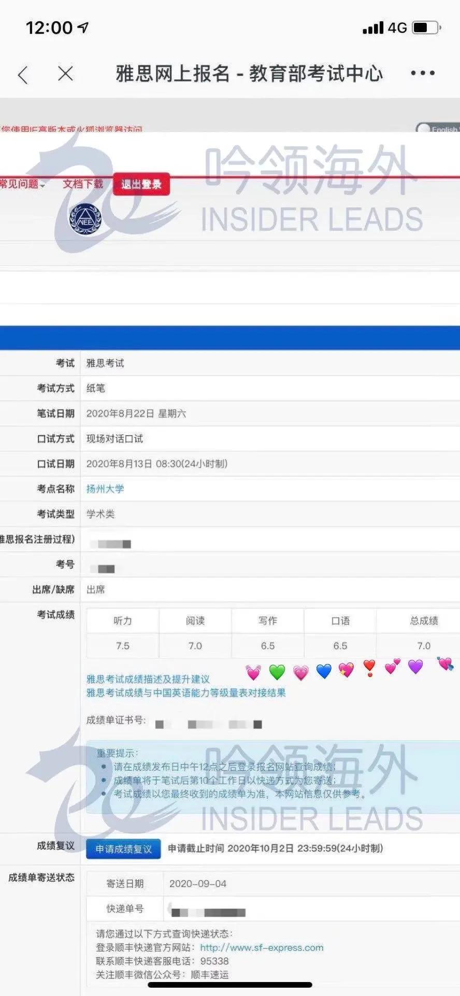Tap the sparkling heart emoji
The height and width of the screenshot is (996, 460).
pos(346,670)
